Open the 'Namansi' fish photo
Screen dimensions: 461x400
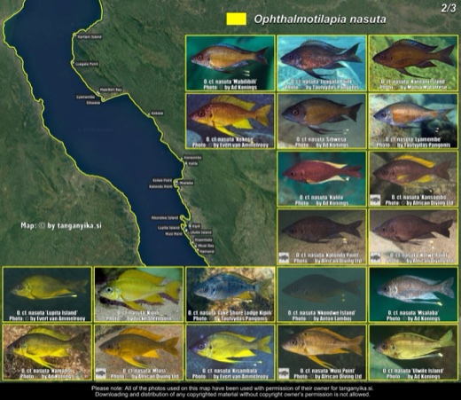tap(47, 352)
